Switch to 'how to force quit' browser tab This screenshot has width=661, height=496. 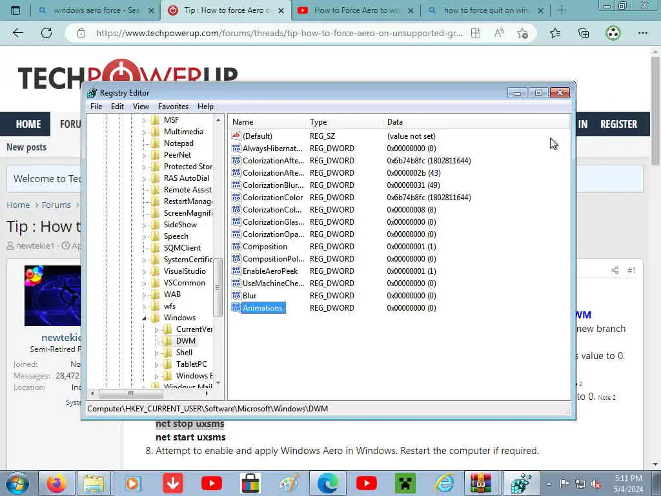485,10
